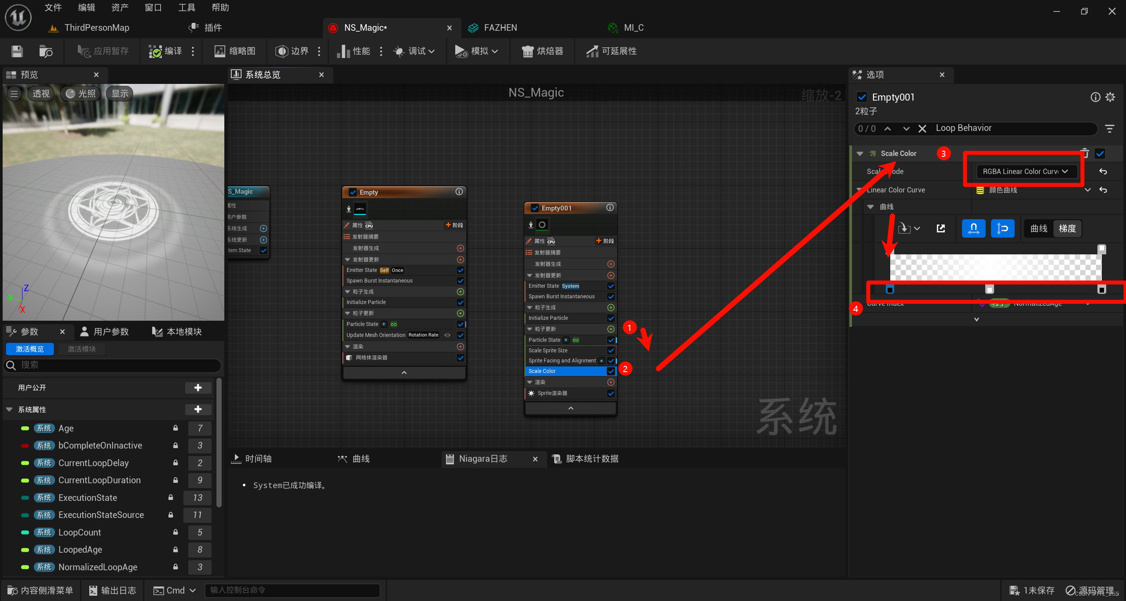Select the middle white gradient color stop
Image resolution: width=1126 pixels, height=601 pixels.
(989, 289)
